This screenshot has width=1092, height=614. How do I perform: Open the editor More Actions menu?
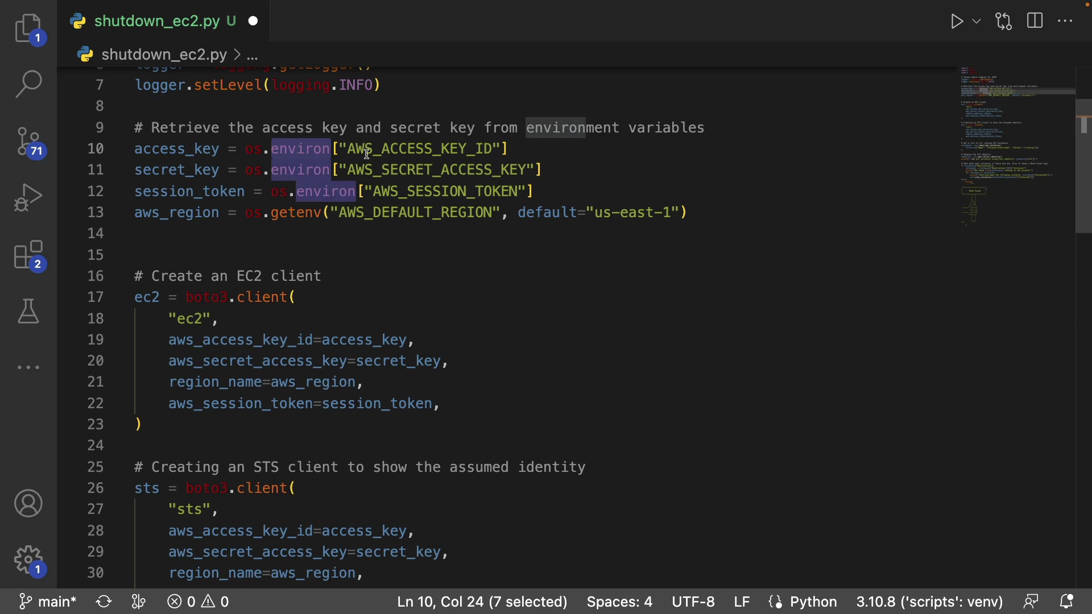1066,22
